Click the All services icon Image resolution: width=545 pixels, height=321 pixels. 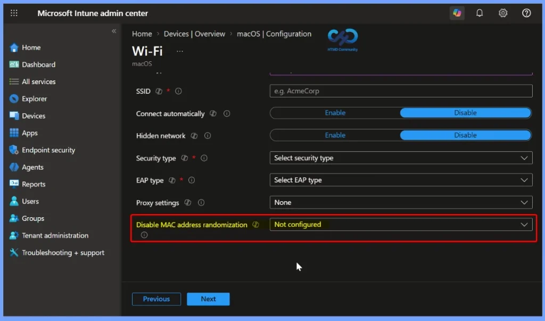point(14,82)
